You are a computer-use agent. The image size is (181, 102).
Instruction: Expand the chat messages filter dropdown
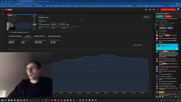click(163, 14)
